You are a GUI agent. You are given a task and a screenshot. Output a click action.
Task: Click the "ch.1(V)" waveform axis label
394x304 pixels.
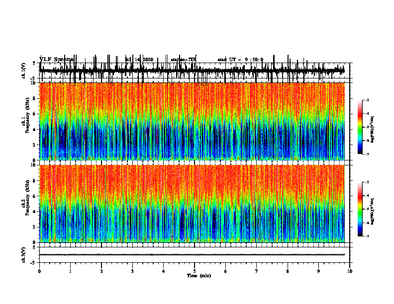[24, 71]
